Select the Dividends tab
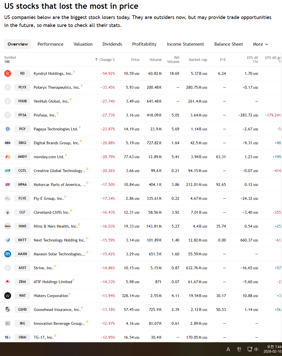Viewport: 282px width, 356px height. click(112, 44)
